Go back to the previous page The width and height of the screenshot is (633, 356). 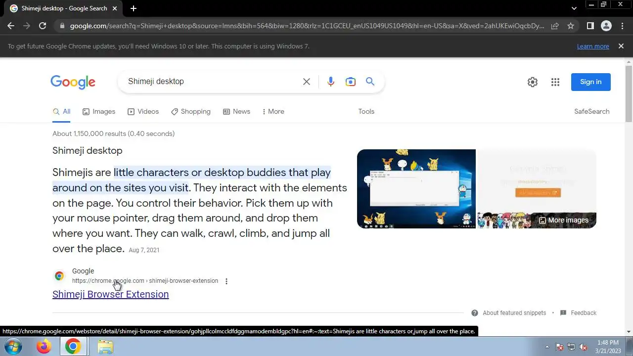pos(11,26)
